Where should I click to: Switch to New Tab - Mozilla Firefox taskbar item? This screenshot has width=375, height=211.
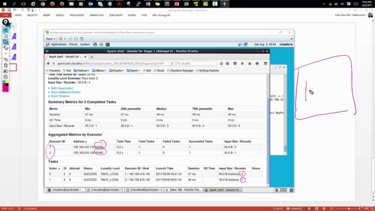click(183, 190)
